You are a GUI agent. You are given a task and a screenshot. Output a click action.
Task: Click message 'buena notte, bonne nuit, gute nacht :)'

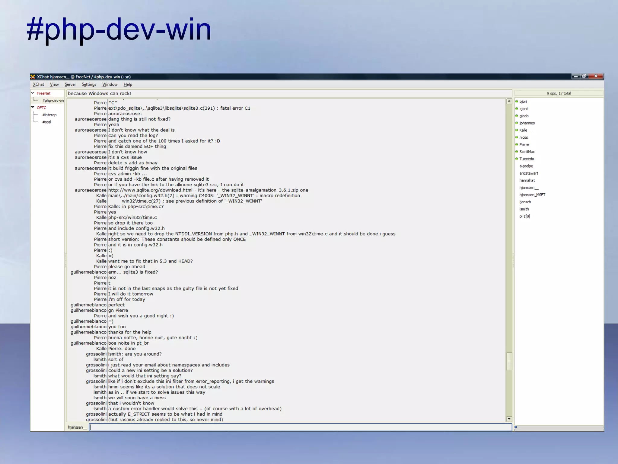click(x=153, y=338)
